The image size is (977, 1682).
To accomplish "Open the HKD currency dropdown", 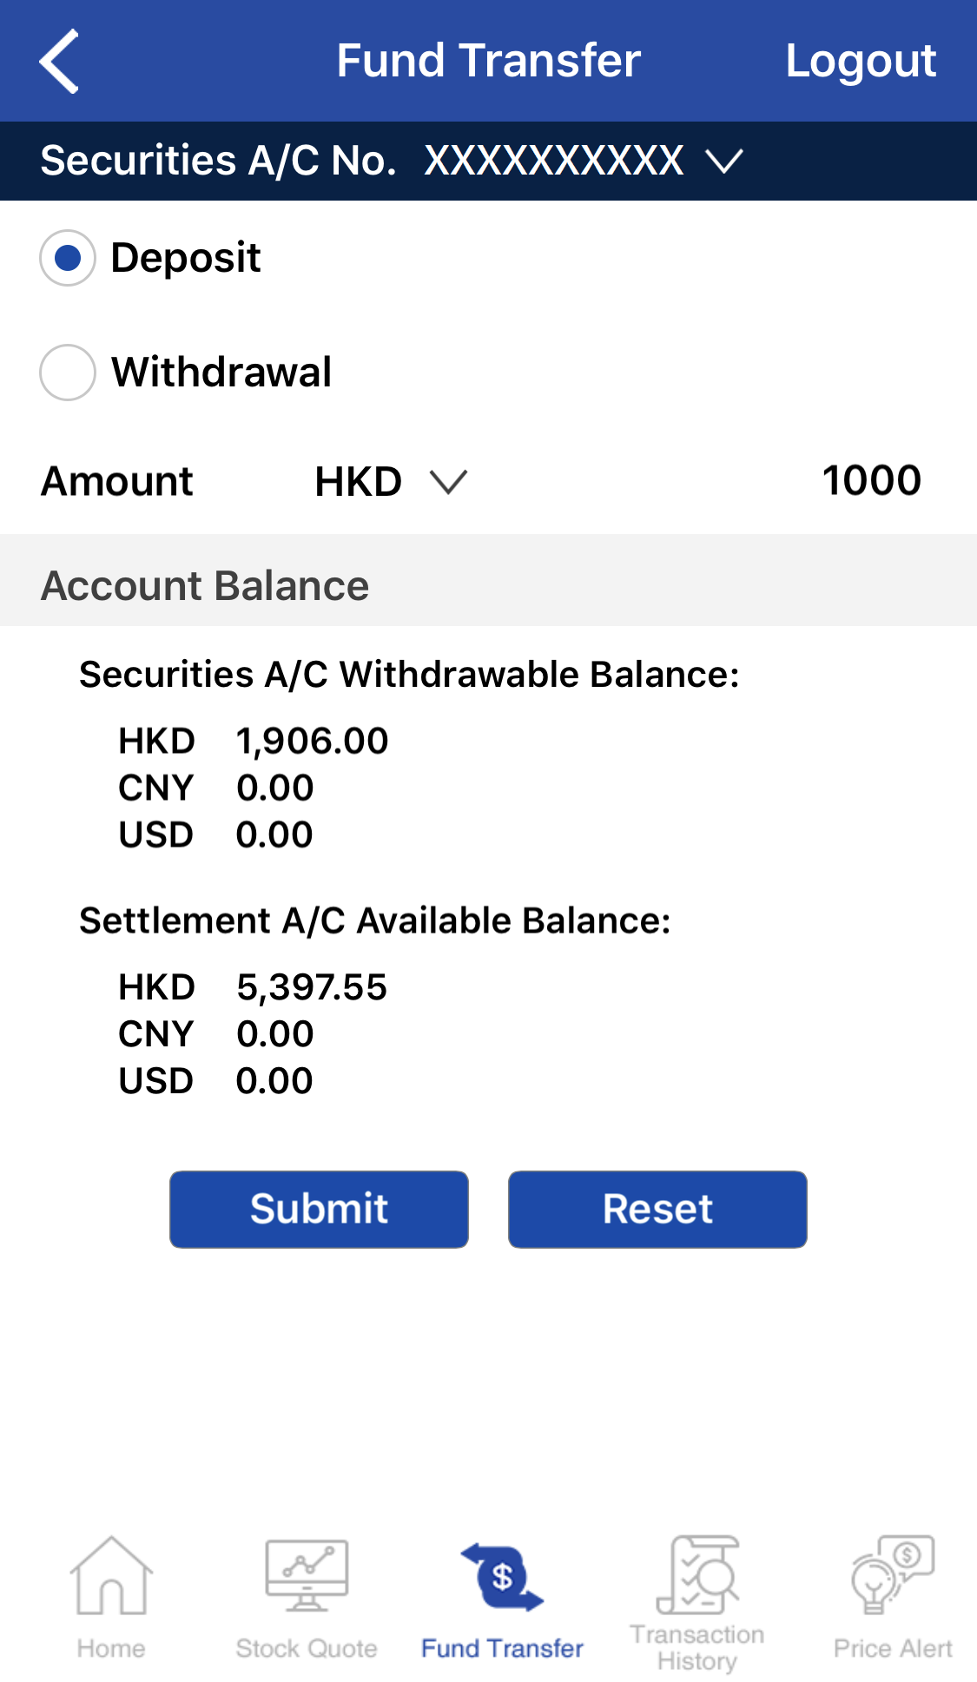I will (x=391, y=482).
